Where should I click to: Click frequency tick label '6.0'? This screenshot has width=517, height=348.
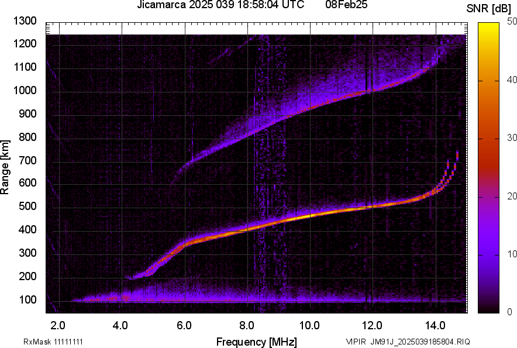click(184, 326)
